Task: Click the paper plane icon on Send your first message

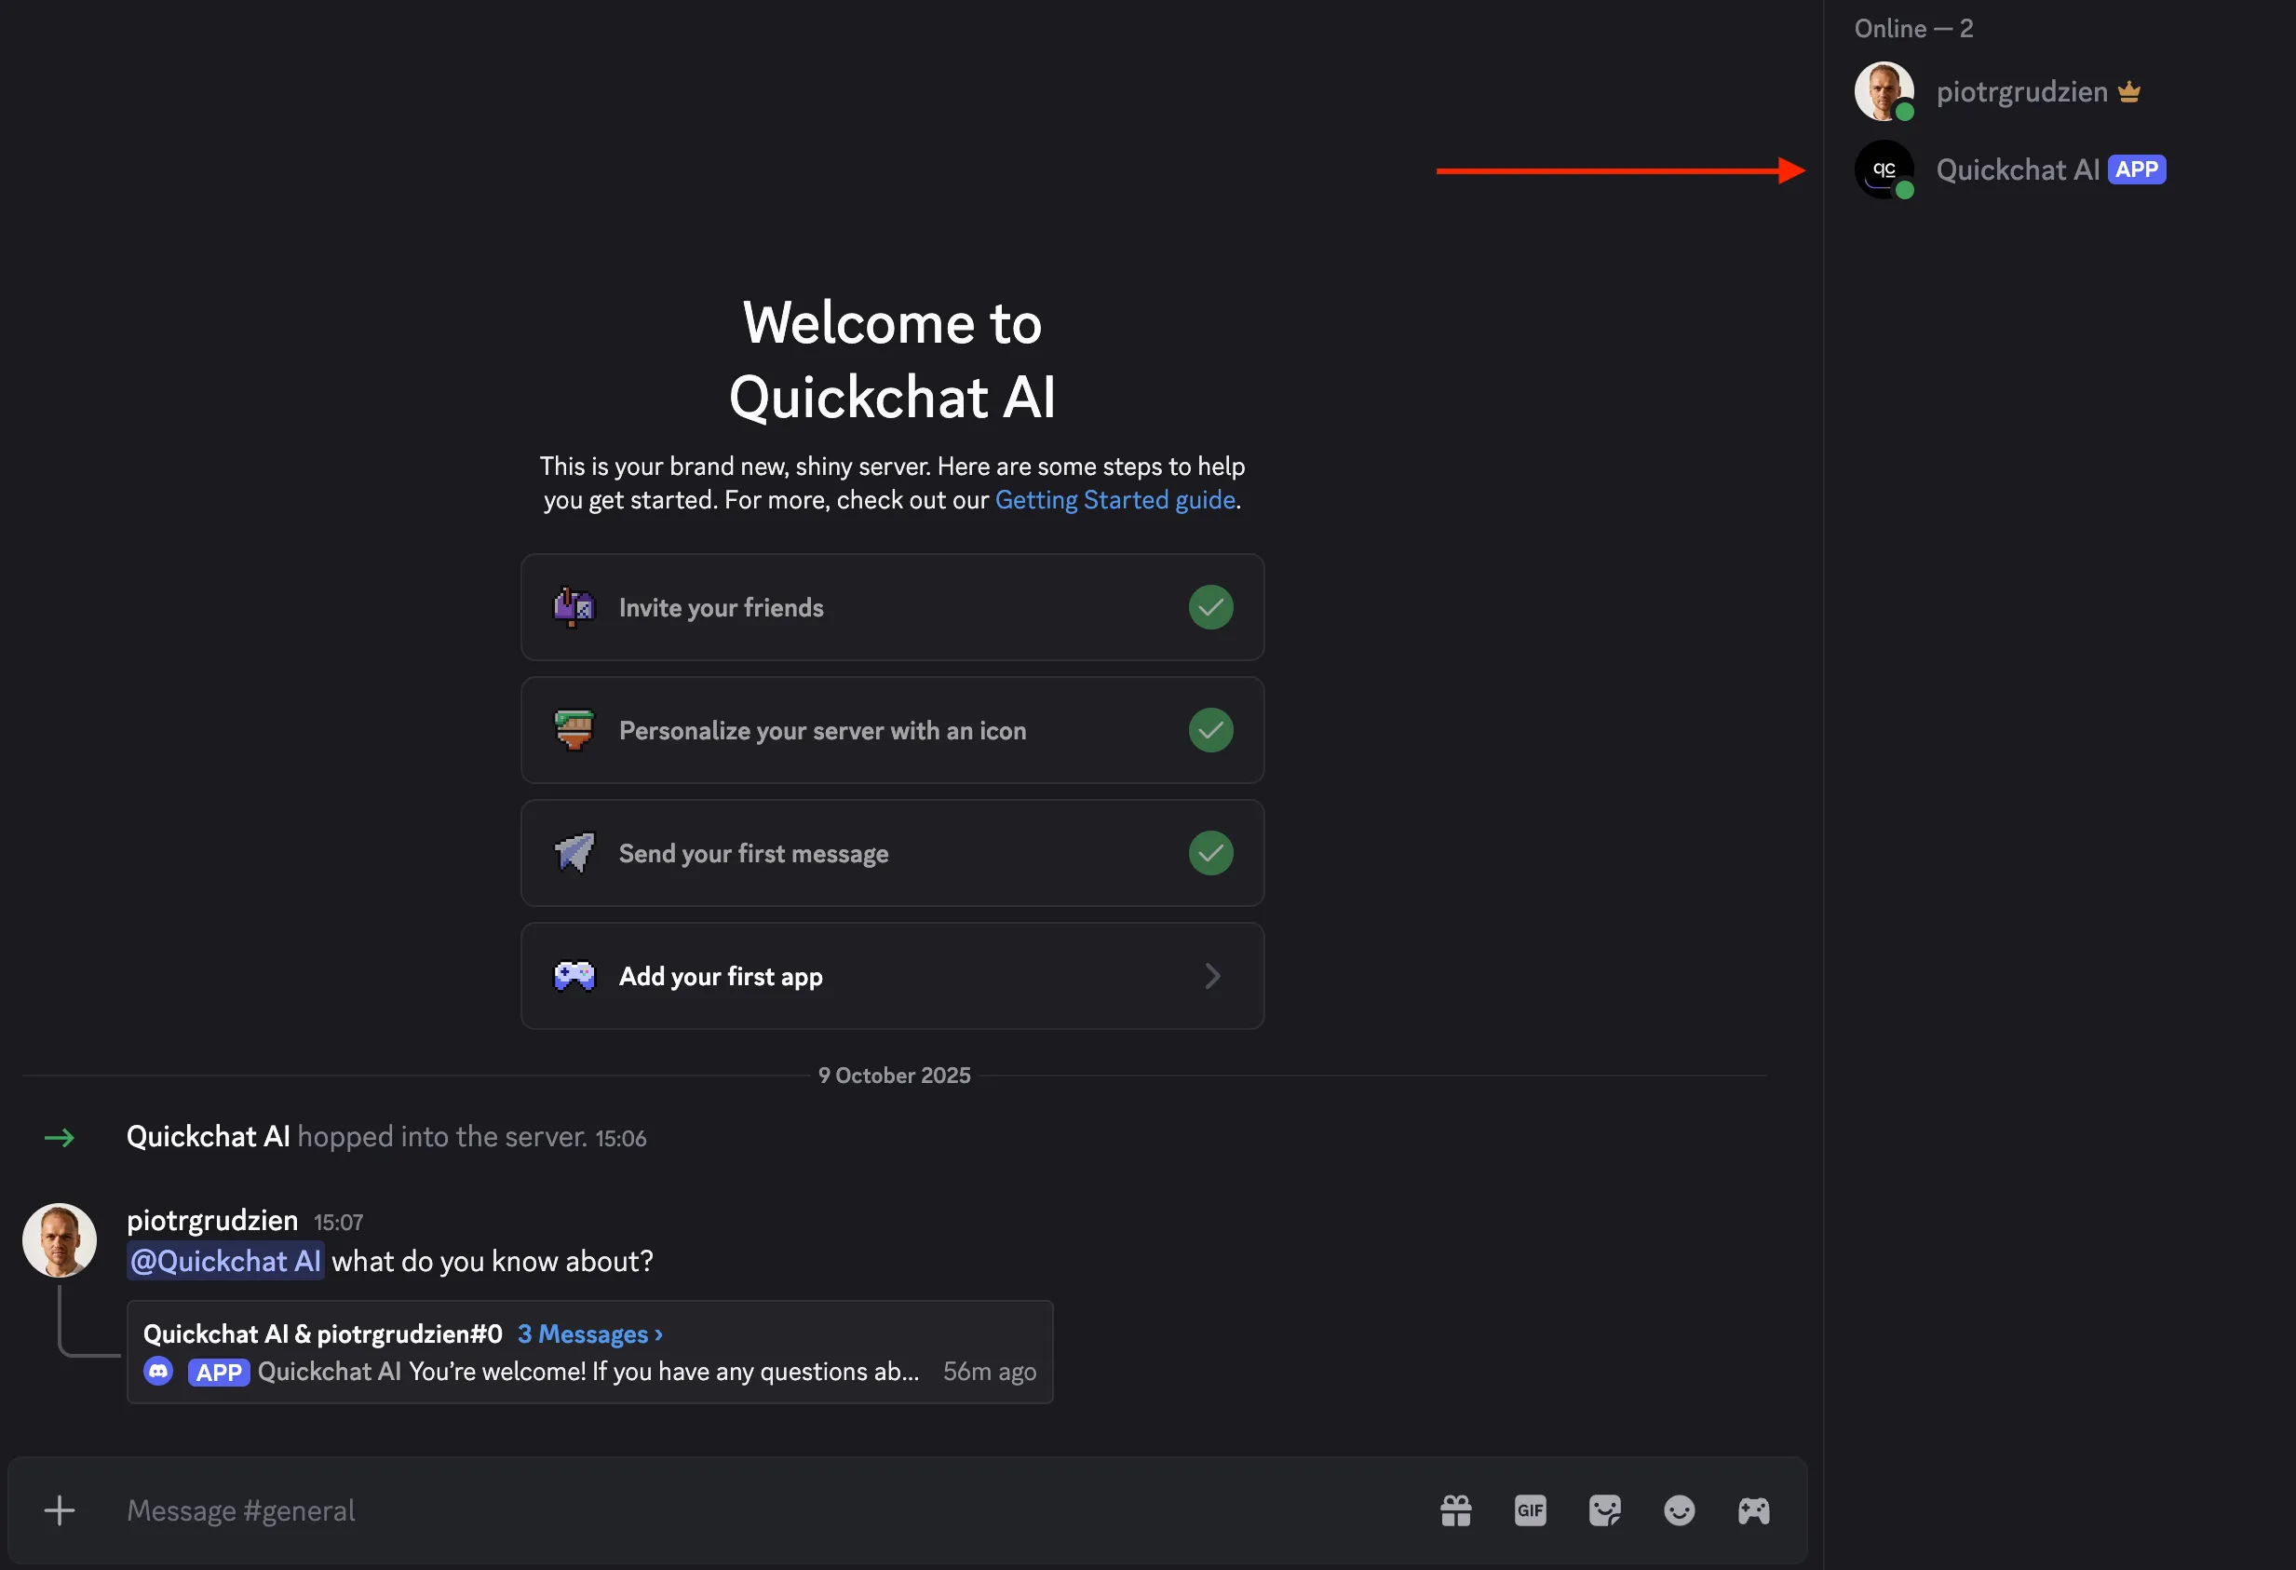Action: click(575, 853)
